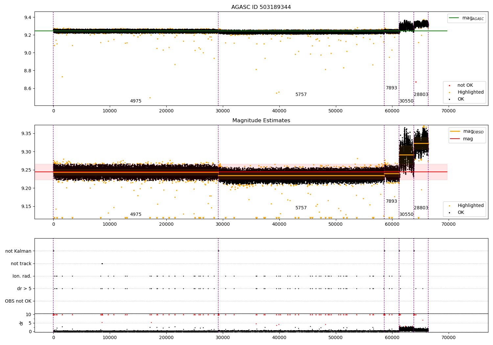
Task: Click OBSID label 7893 in Magnitude Estimates plot
Action: [x=391, y=201]
